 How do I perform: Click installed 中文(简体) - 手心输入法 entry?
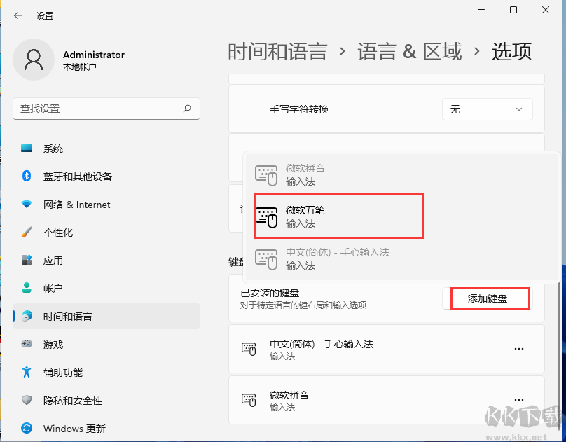(x=386, y=349)
